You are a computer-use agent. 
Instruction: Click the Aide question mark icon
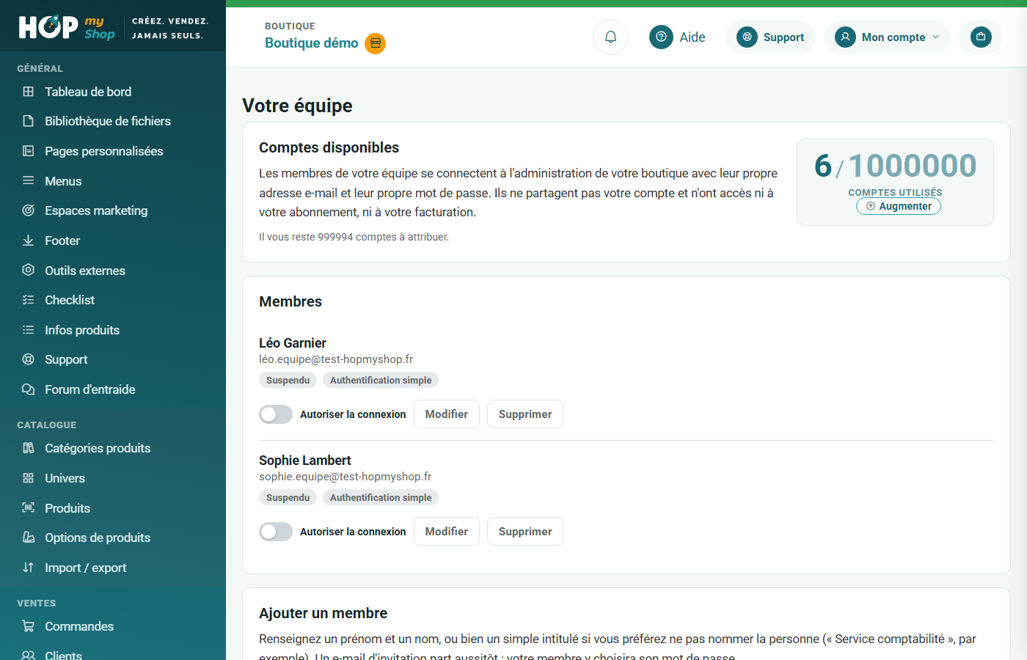coord(661,37)
